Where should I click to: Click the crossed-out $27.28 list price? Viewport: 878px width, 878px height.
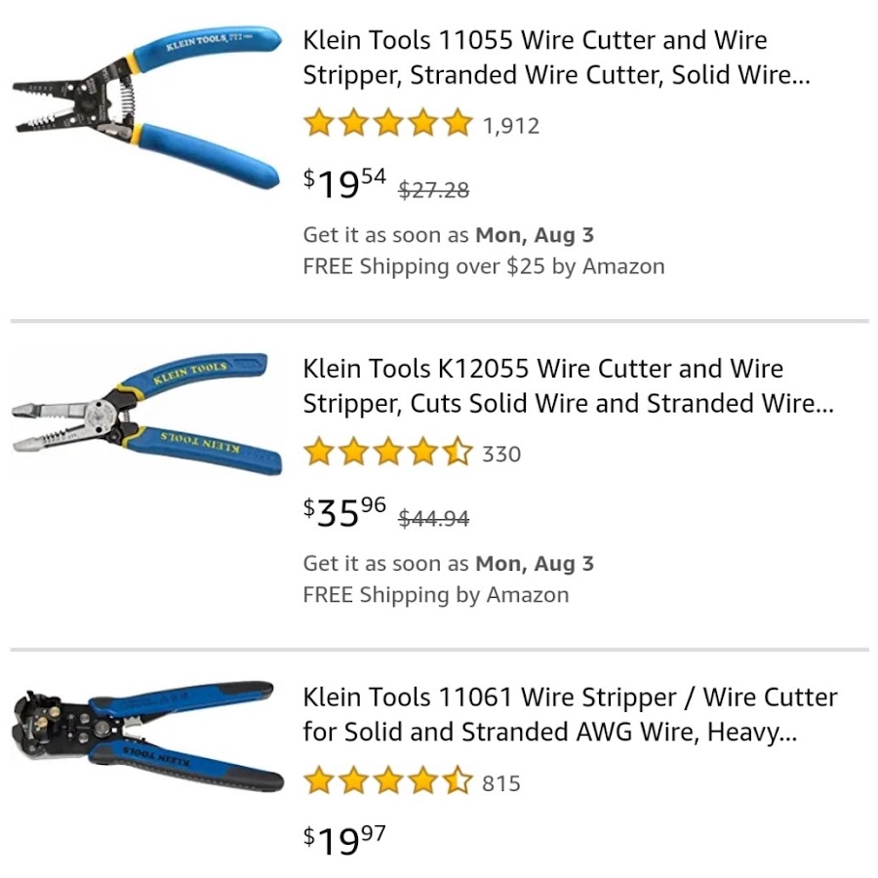pos(433,190)
